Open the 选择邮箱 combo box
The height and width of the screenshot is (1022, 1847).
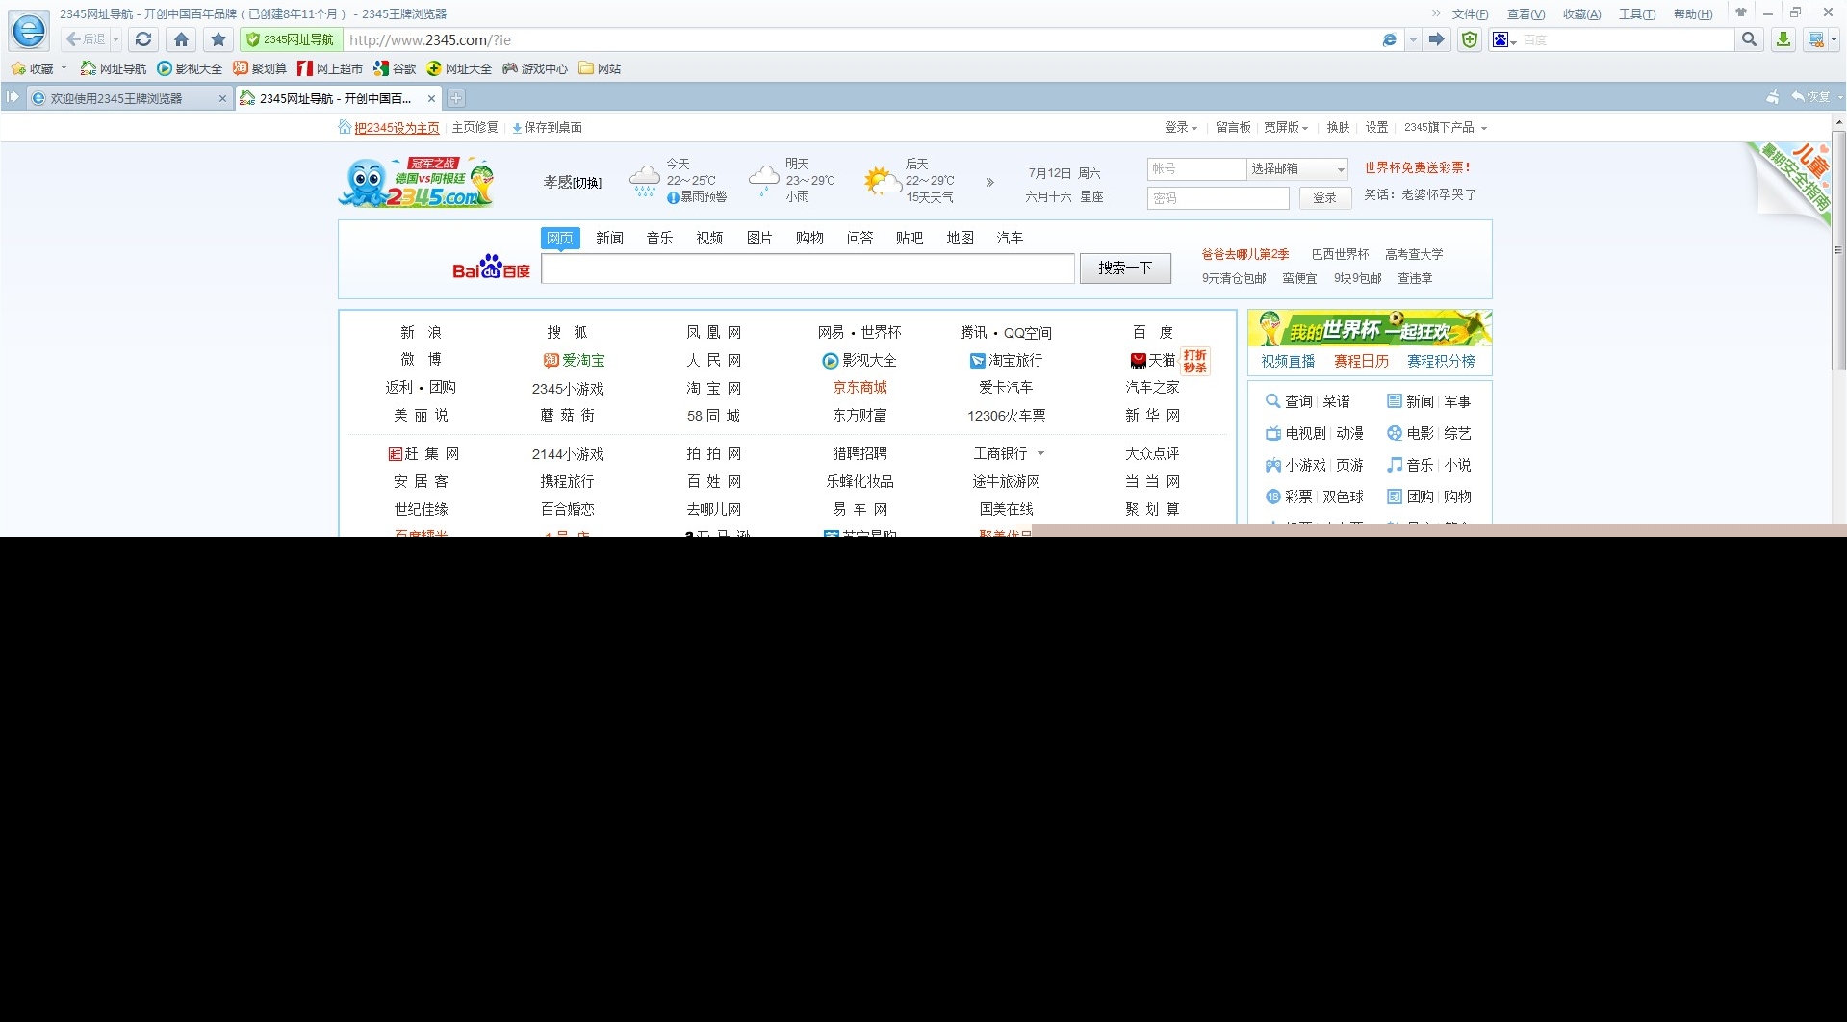pos(1297,168)
